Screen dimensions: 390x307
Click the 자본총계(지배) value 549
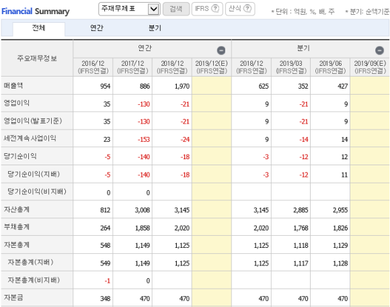point(105,263)
